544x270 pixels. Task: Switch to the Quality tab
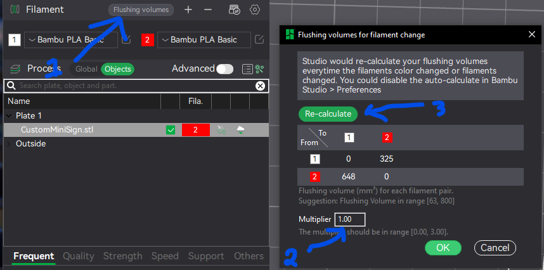pyautogui.click(x=78, y=256)
